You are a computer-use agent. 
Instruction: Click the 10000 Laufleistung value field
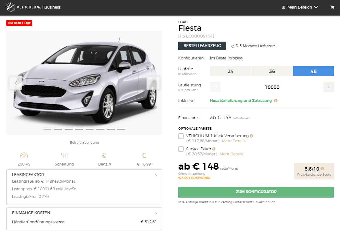click(272, 87)
